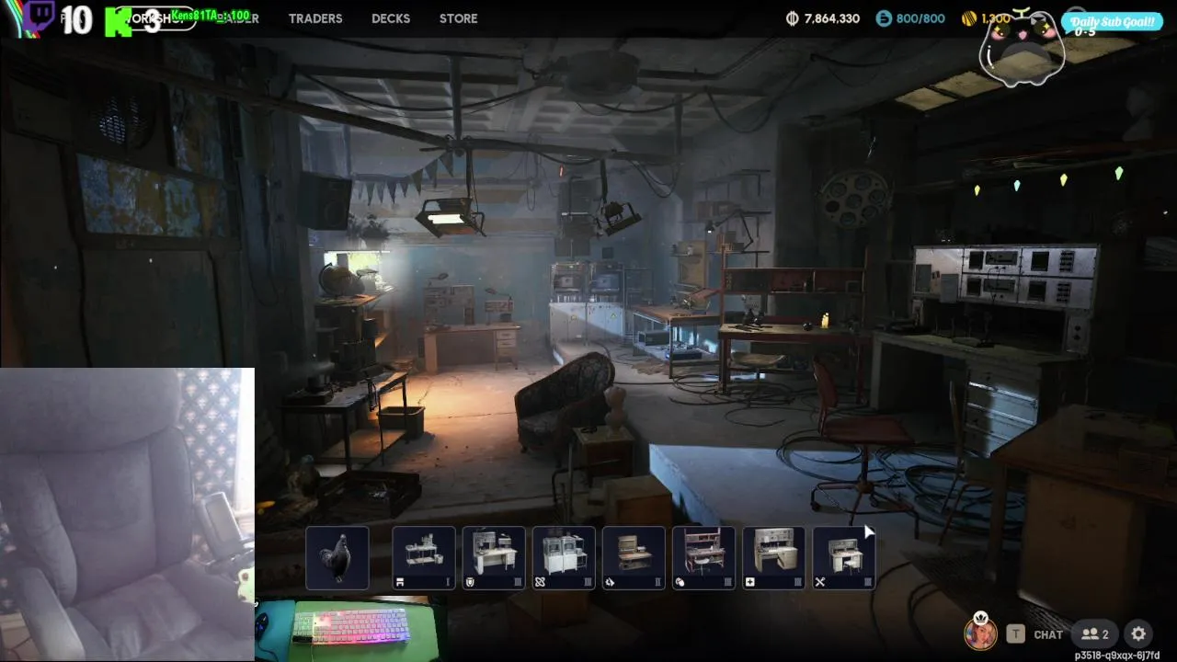Select the flame-icon workbench card
The width and height of the screenshot is (1177, 662).
634,558
